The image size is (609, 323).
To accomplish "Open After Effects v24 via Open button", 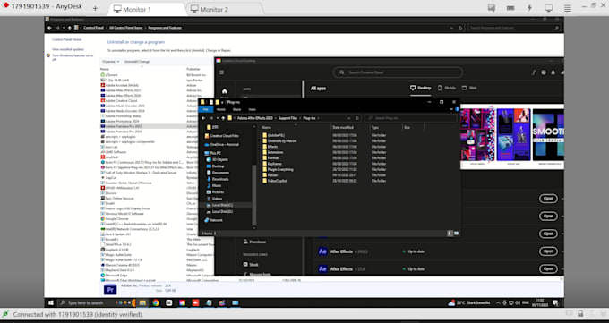I will (x=548, y=251).
